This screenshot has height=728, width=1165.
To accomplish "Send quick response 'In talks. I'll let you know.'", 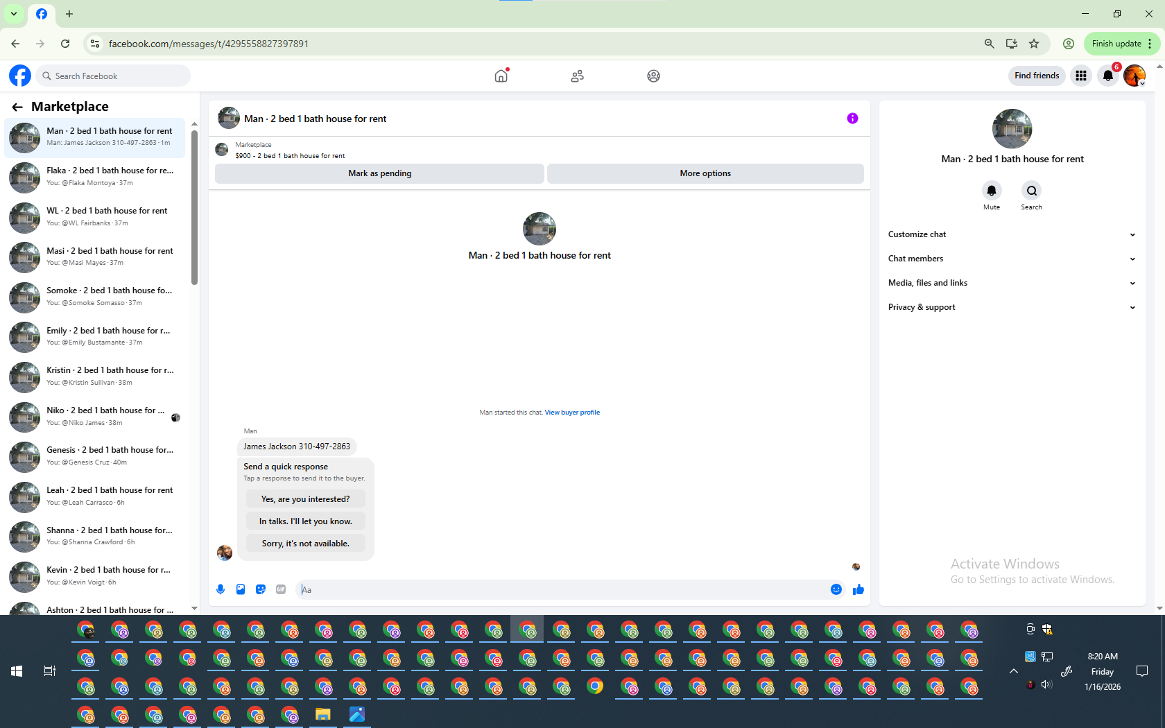I will pyautogui.click(x=305, y=521).
